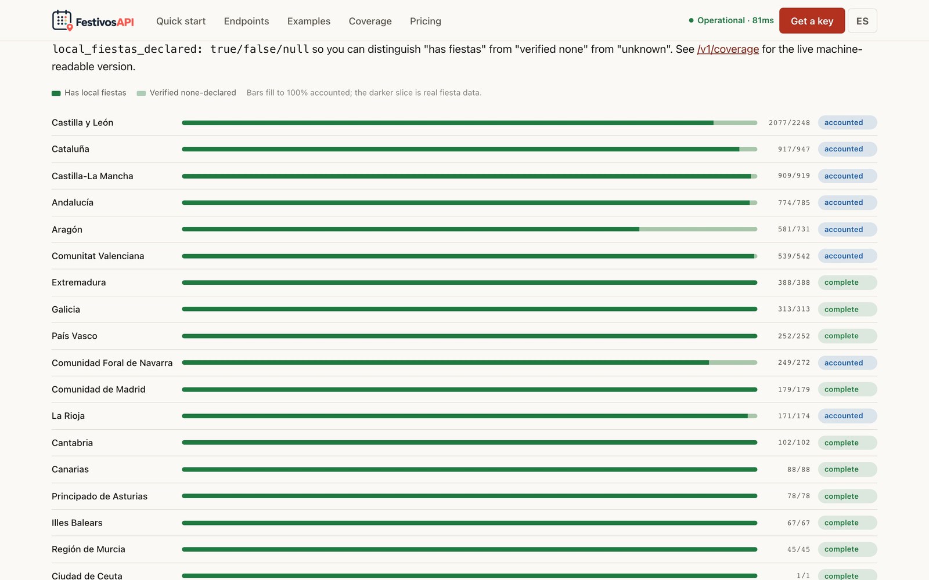This screenshot has width=929, height=580.
Task: Click the 774/785 count value
Action: (794, 202)
